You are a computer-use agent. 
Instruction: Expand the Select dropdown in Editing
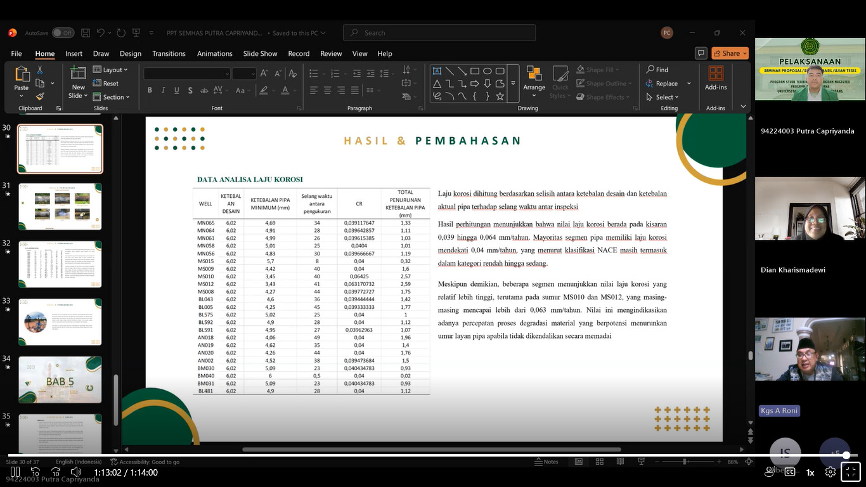point(663,97)
